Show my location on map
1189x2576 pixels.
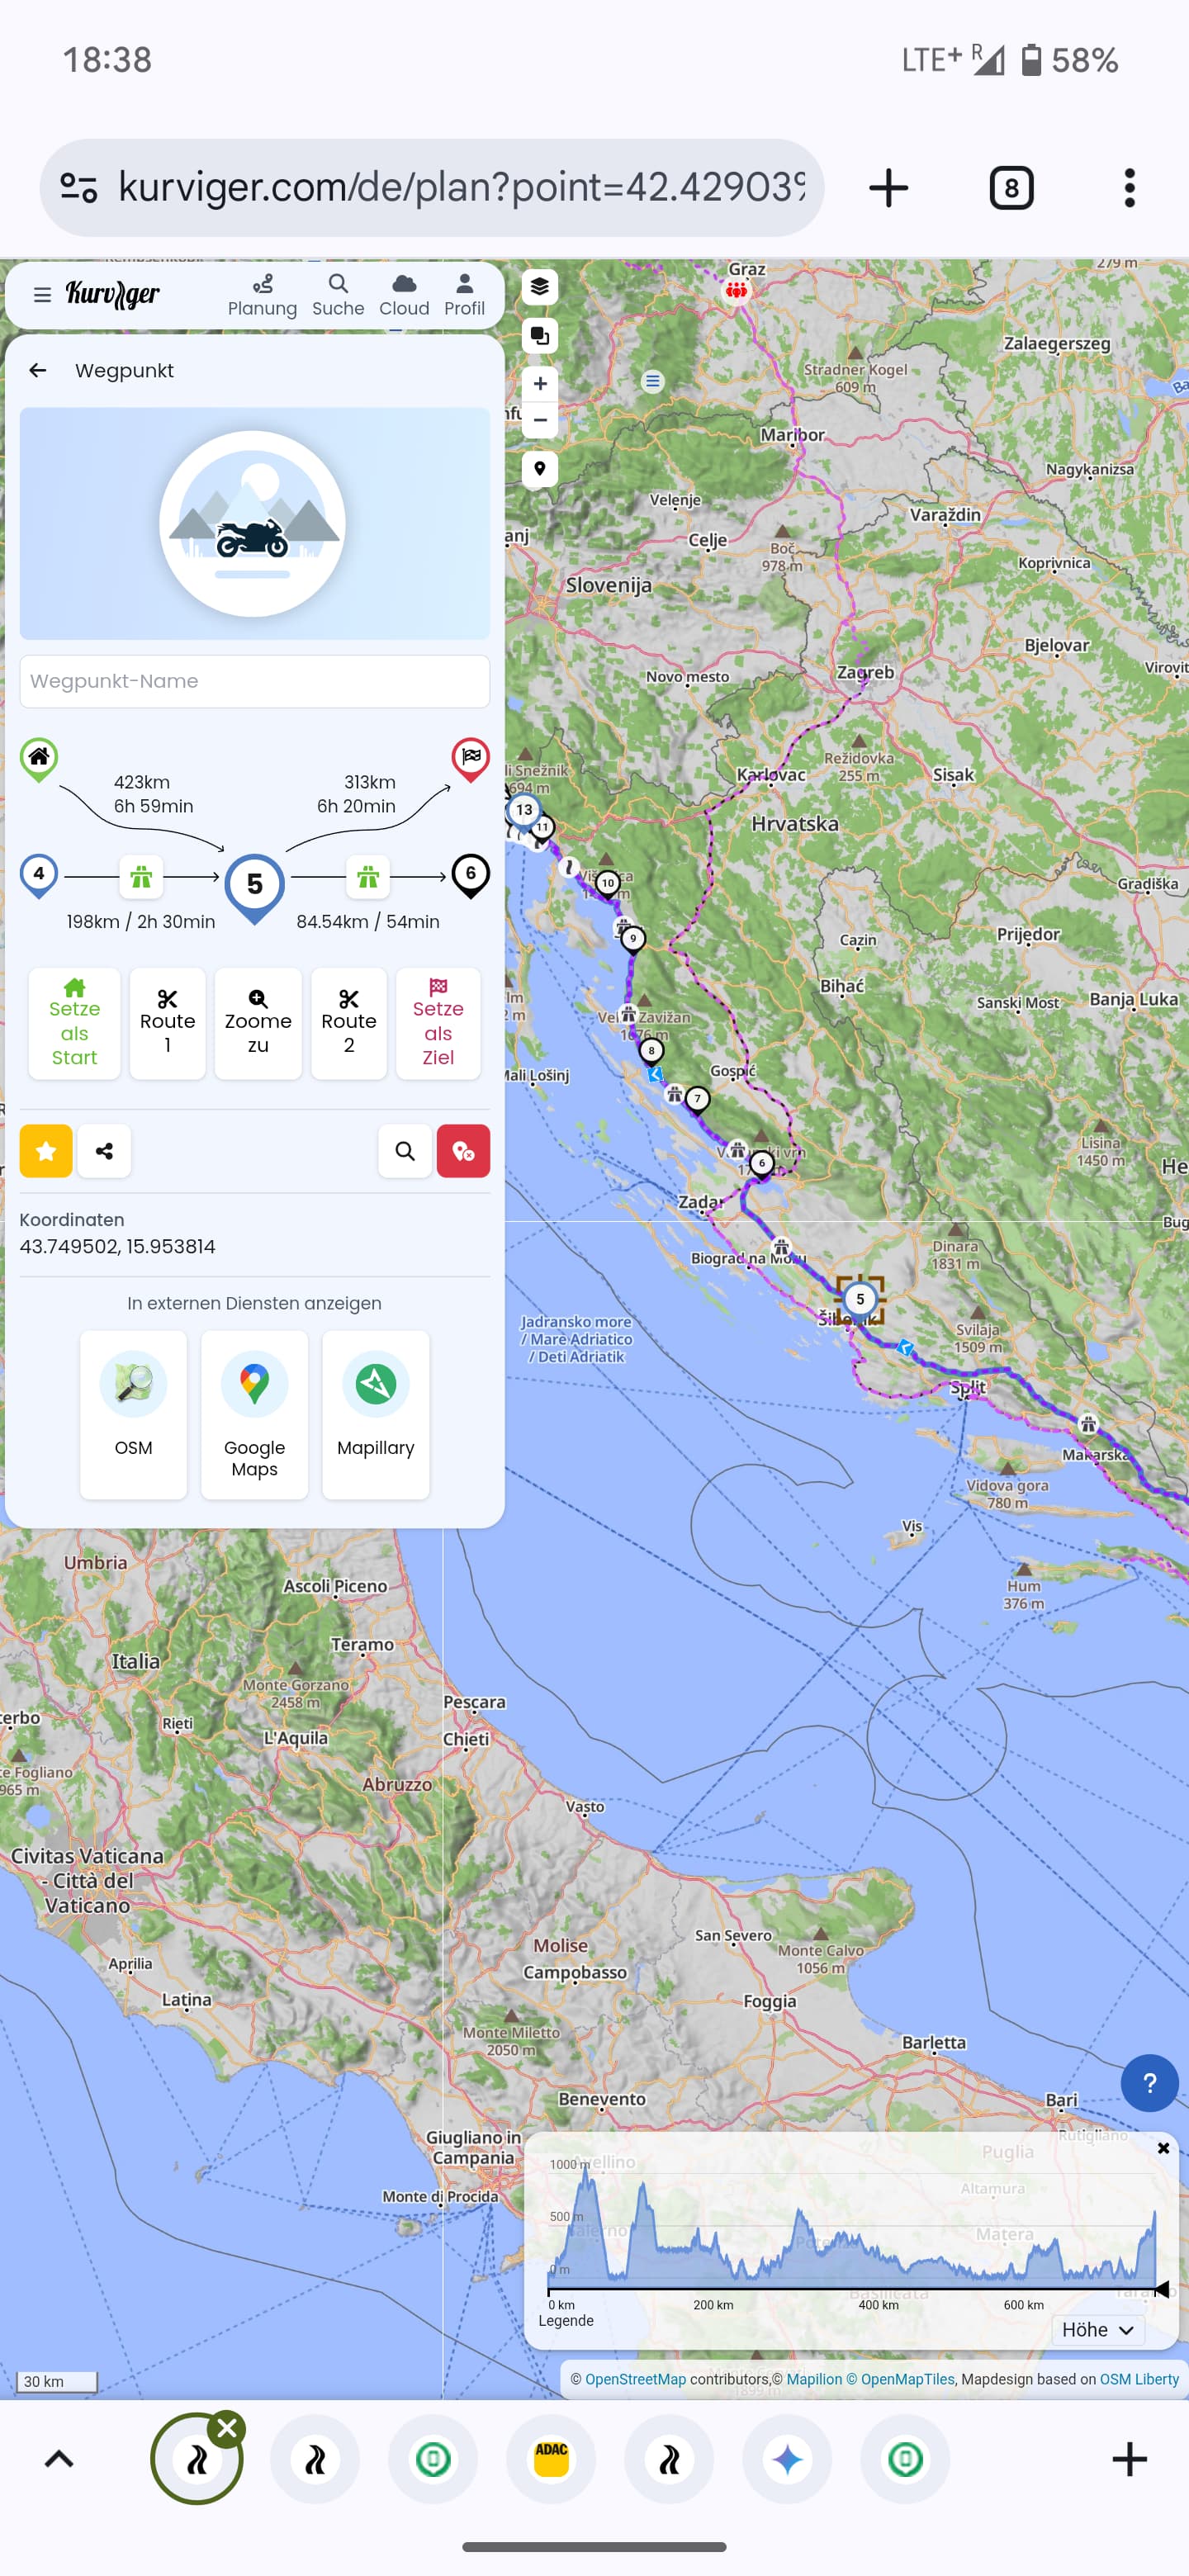[539, 468]
